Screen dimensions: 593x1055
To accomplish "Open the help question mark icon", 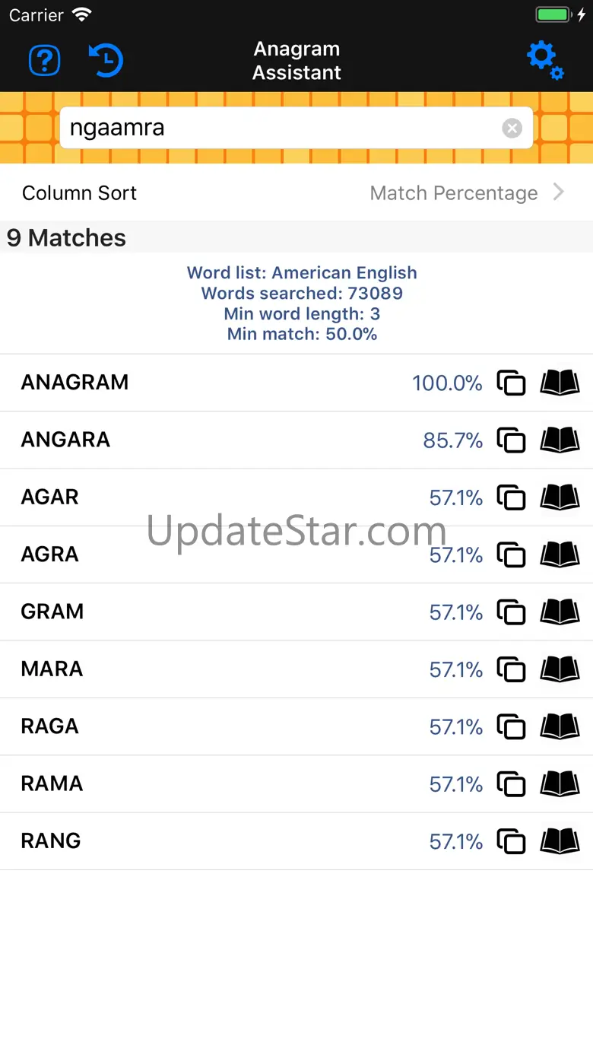I will (44, 61).
